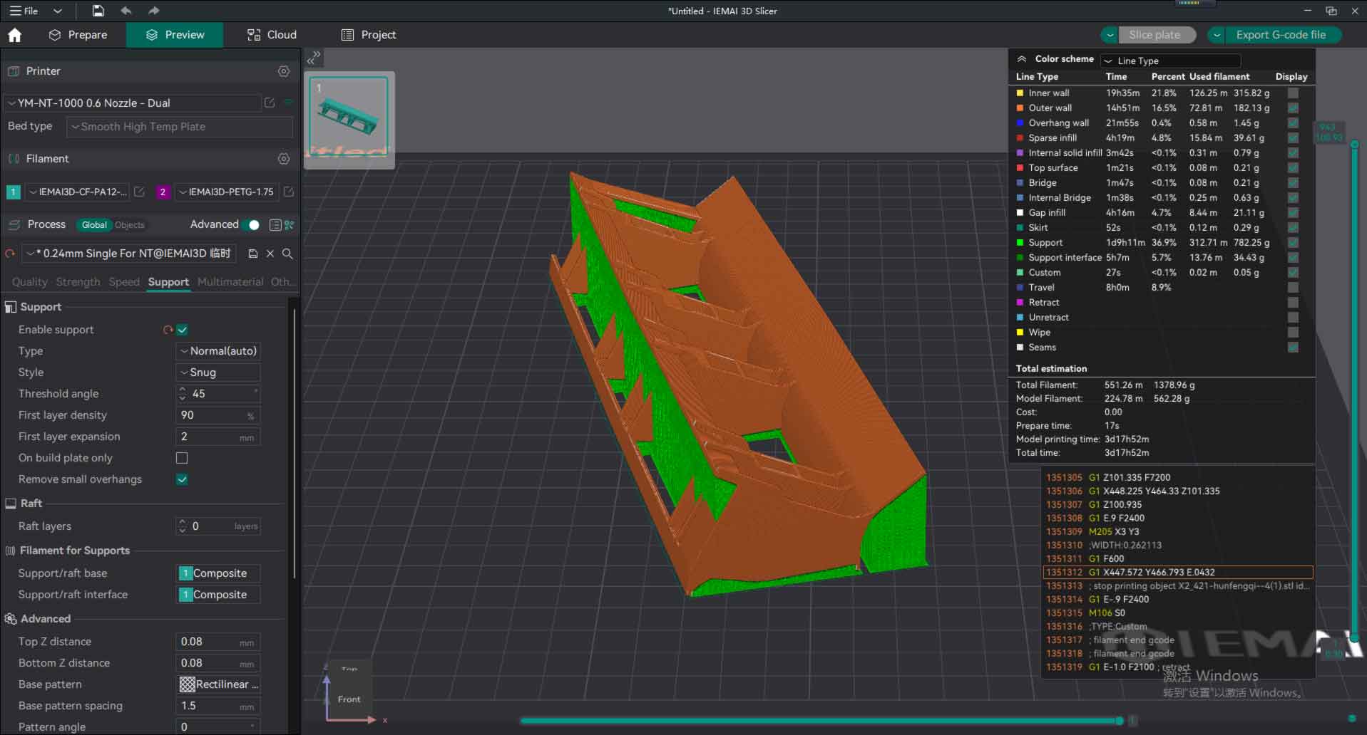Select the plate 1 thumbnail
The height and width of the screenshot is (735, 1367).
click(349, 119)
